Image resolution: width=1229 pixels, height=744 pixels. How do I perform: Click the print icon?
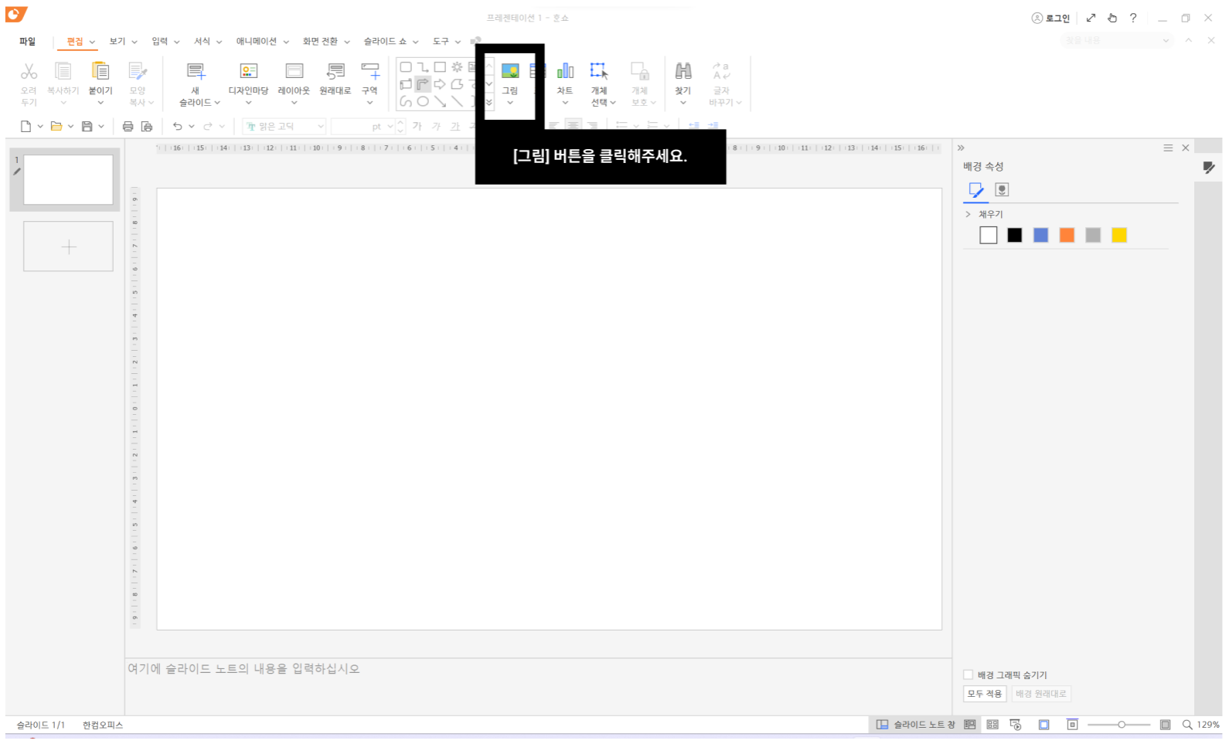point(128,126)
